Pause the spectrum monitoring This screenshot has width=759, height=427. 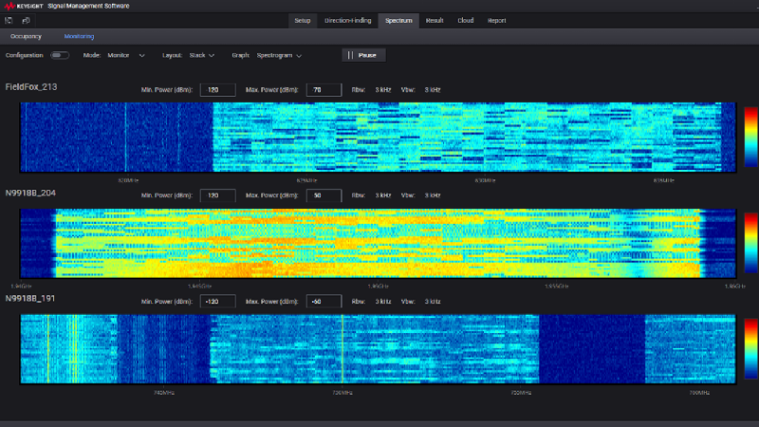pos(363,55)
